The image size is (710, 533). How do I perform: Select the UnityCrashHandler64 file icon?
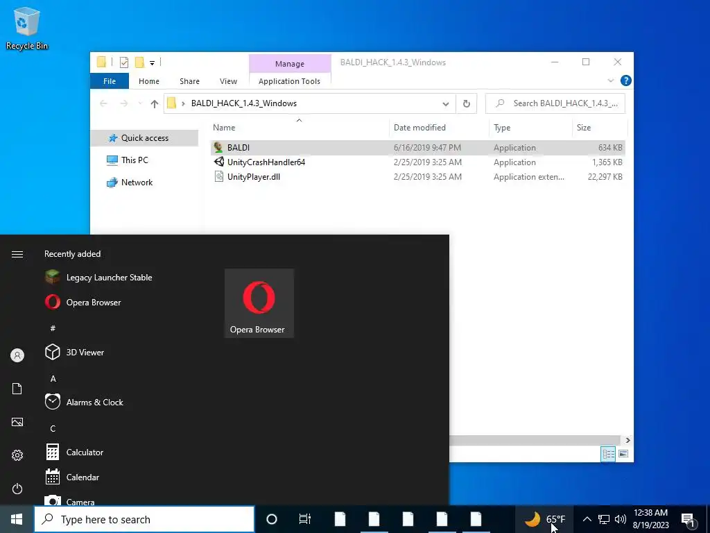[218, 162]
